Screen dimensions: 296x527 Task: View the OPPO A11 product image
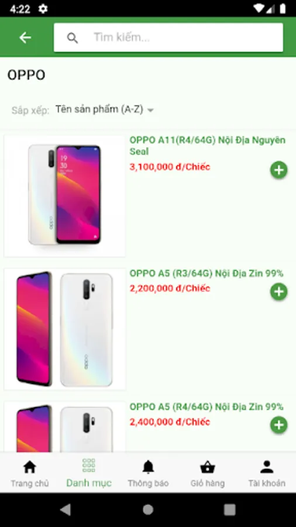pyautogui.click(x=64, y=196)
